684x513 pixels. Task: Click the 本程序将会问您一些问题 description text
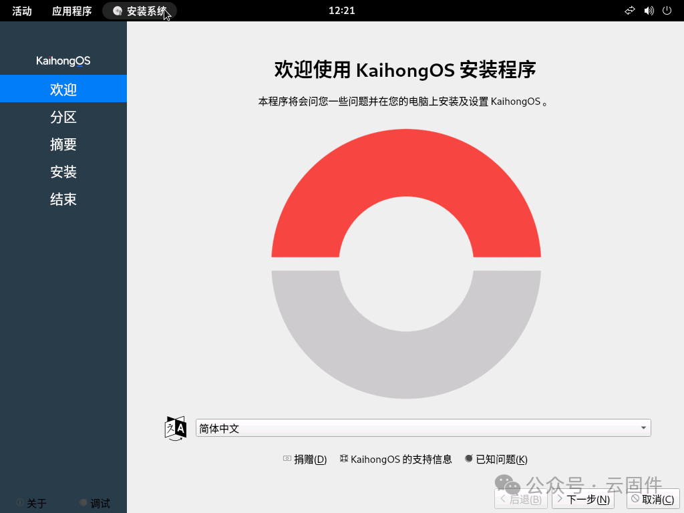pyautogui.click(x=403, y=102)
